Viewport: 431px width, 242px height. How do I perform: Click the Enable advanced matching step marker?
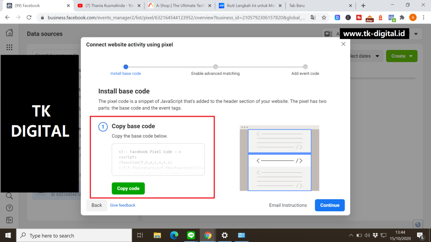pyautogui.click(x=215, y=67)
